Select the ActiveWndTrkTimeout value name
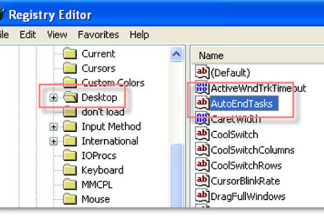The width and height of the screenshot is (324, 216). [259, 88]
